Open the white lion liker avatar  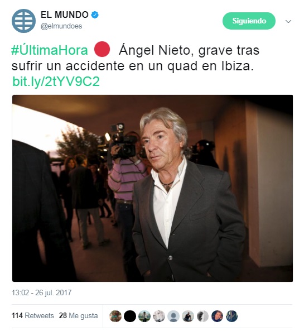(x=159, y=316)
